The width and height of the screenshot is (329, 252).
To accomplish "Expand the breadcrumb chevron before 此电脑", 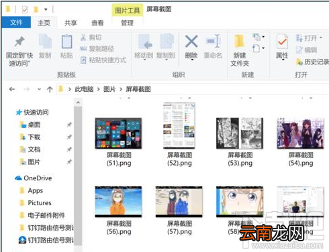I will point(70,89).
